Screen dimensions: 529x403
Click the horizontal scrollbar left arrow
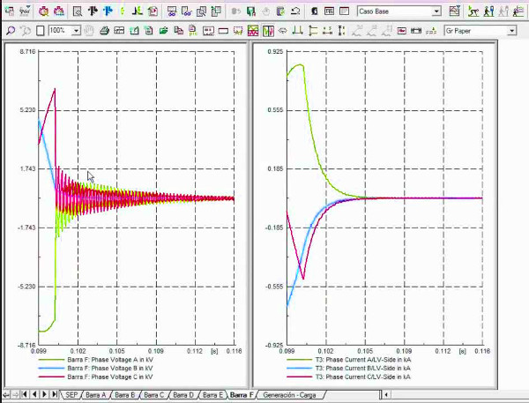point(386,394)
